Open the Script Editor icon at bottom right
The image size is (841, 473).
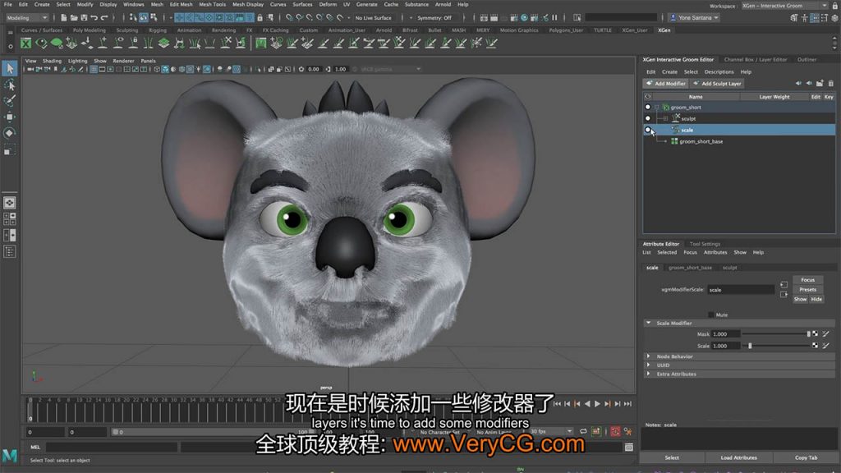(x=629, y=447)
